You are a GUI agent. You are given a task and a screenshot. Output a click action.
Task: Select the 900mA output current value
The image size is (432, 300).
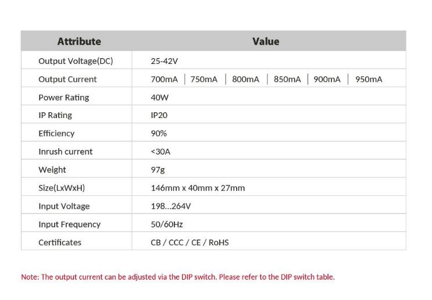tap(327, 79)
